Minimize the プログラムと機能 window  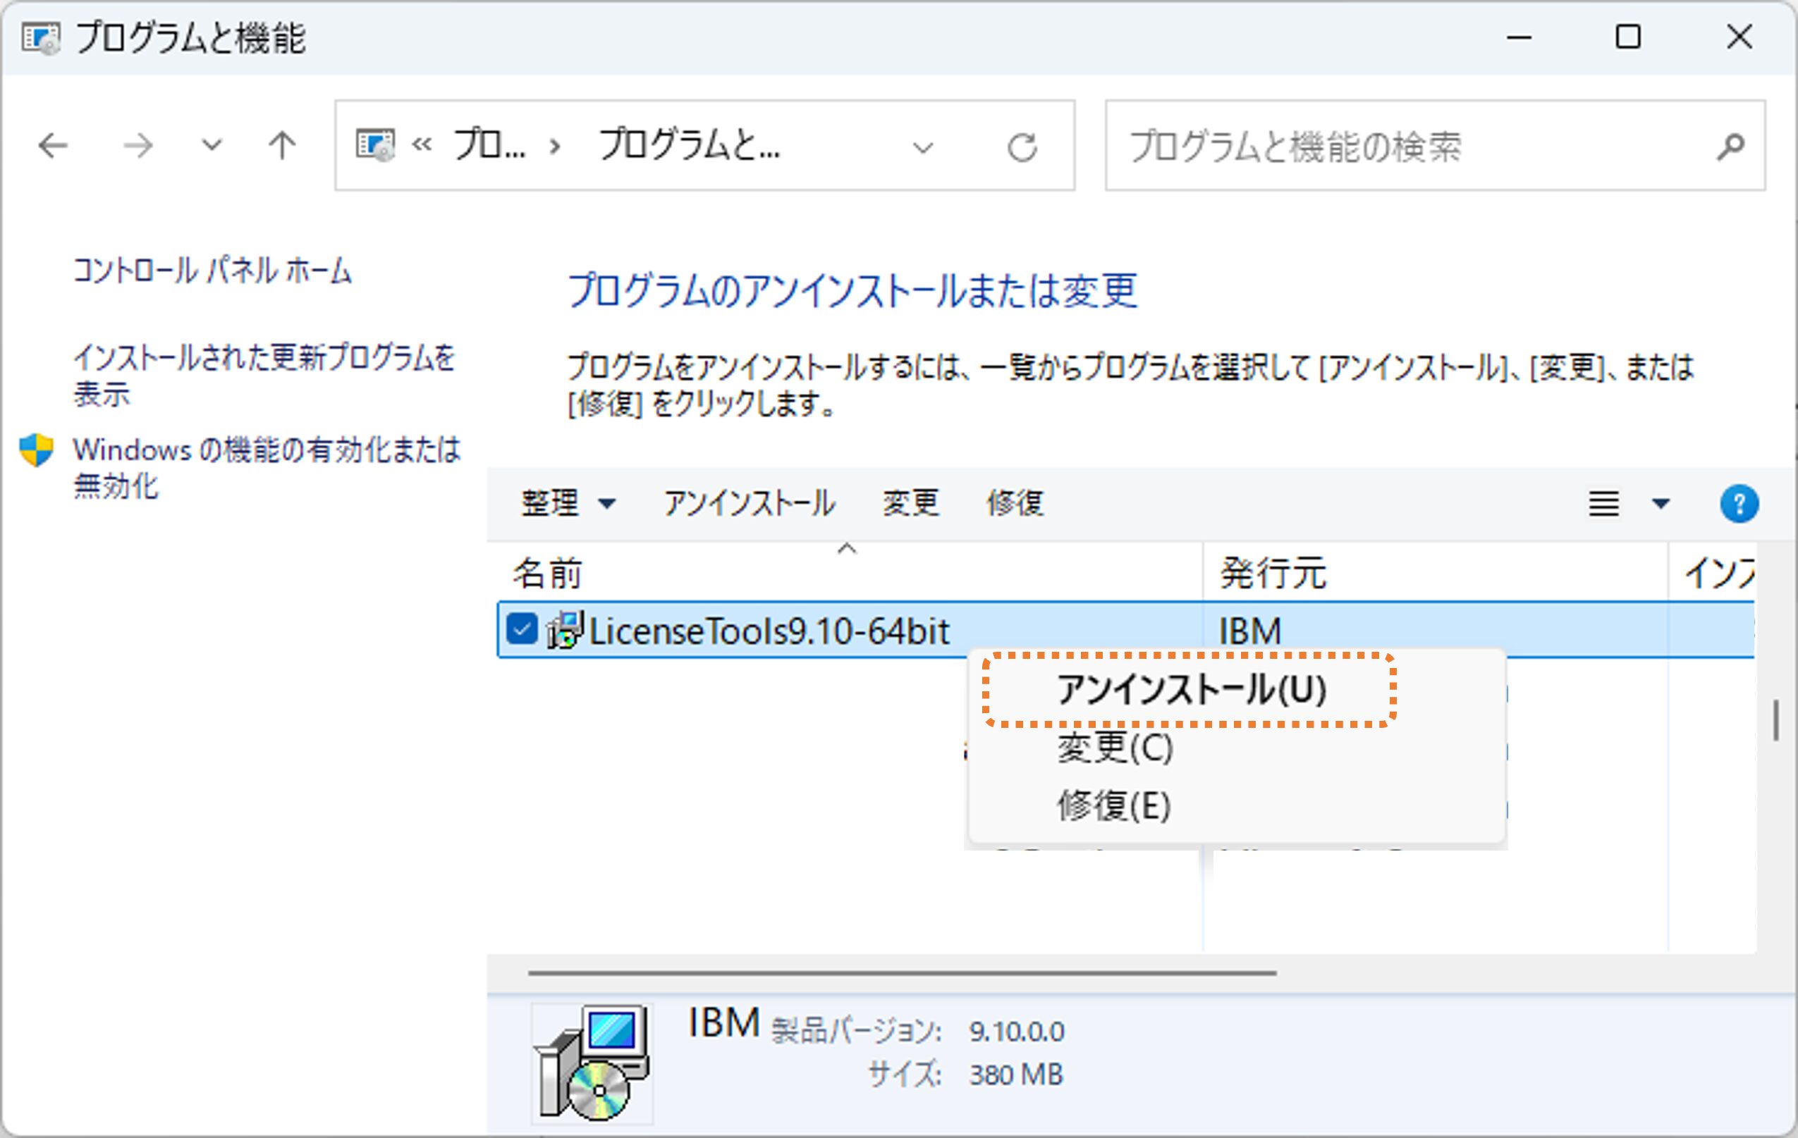click(x=1519, y=37)
